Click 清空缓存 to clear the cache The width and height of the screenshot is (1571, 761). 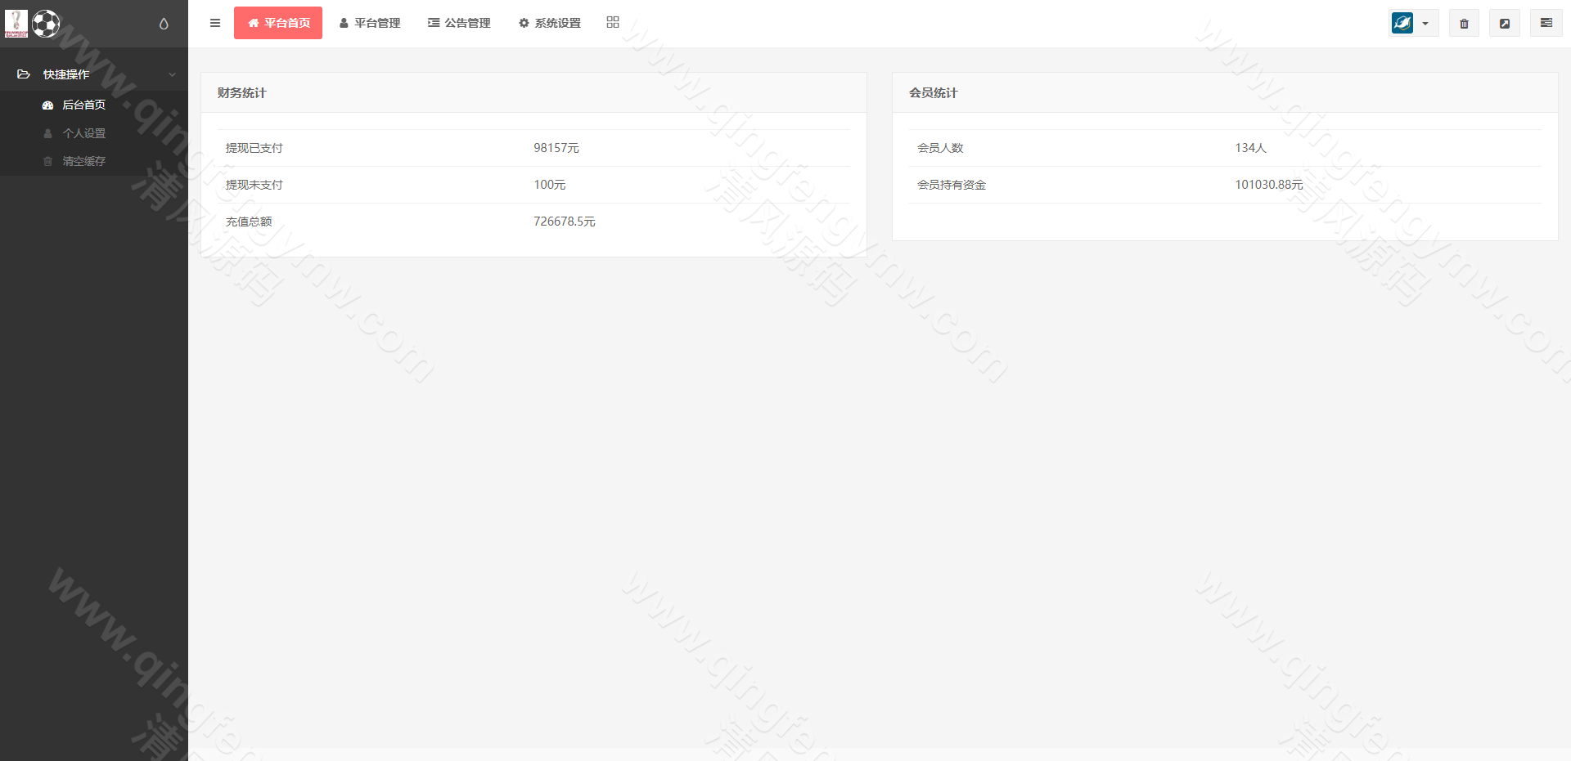pos(84,160)
